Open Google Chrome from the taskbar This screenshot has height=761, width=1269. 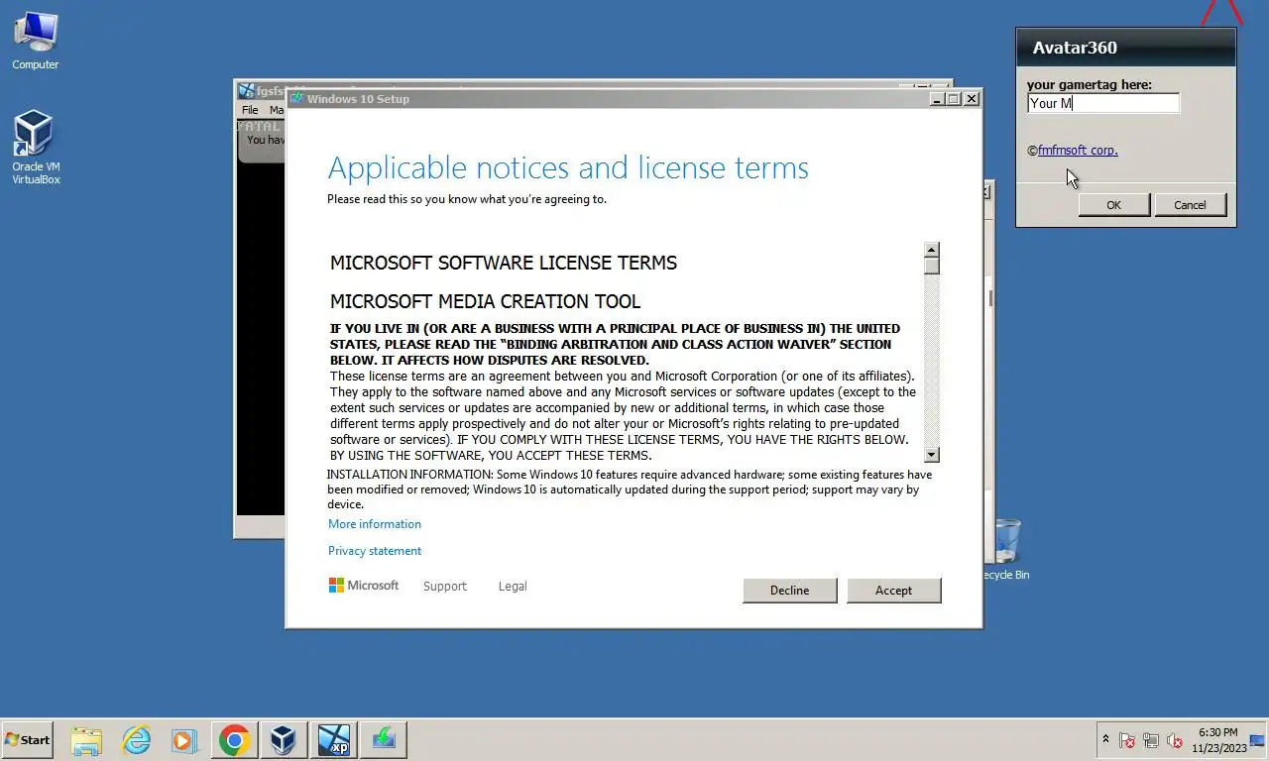pyautogui.click(x=234, y=740)
